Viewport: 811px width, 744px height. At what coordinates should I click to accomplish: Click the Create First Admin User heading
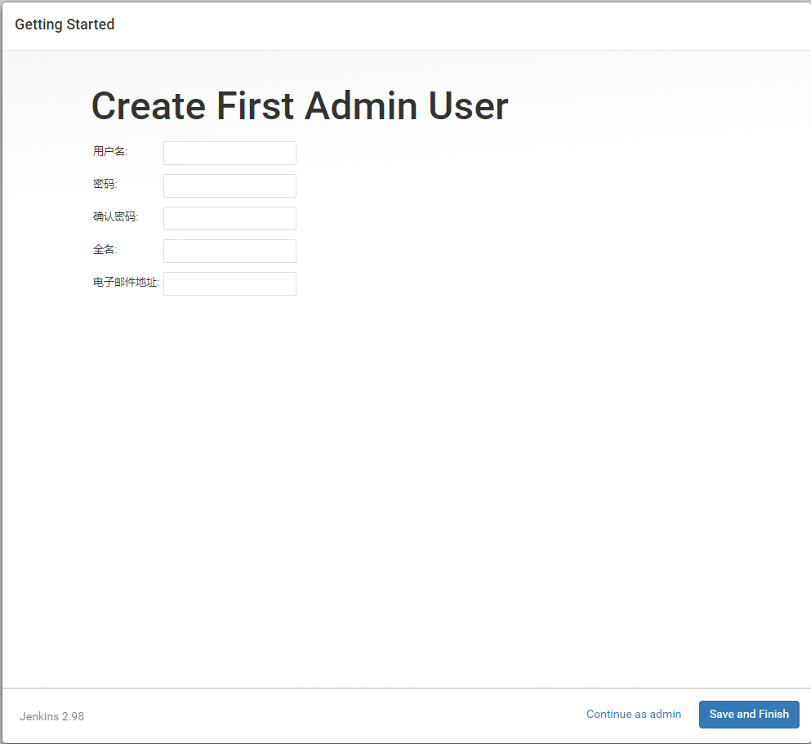[x=300, y=106]
